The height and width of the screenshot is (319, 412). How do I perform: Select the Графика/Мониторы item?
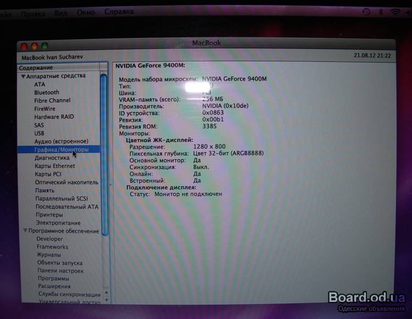(60, 150)
